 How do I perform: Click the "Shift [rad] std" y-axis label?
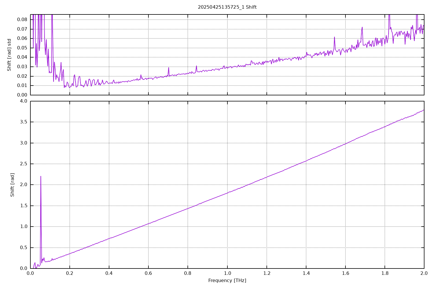coord(9,55)
